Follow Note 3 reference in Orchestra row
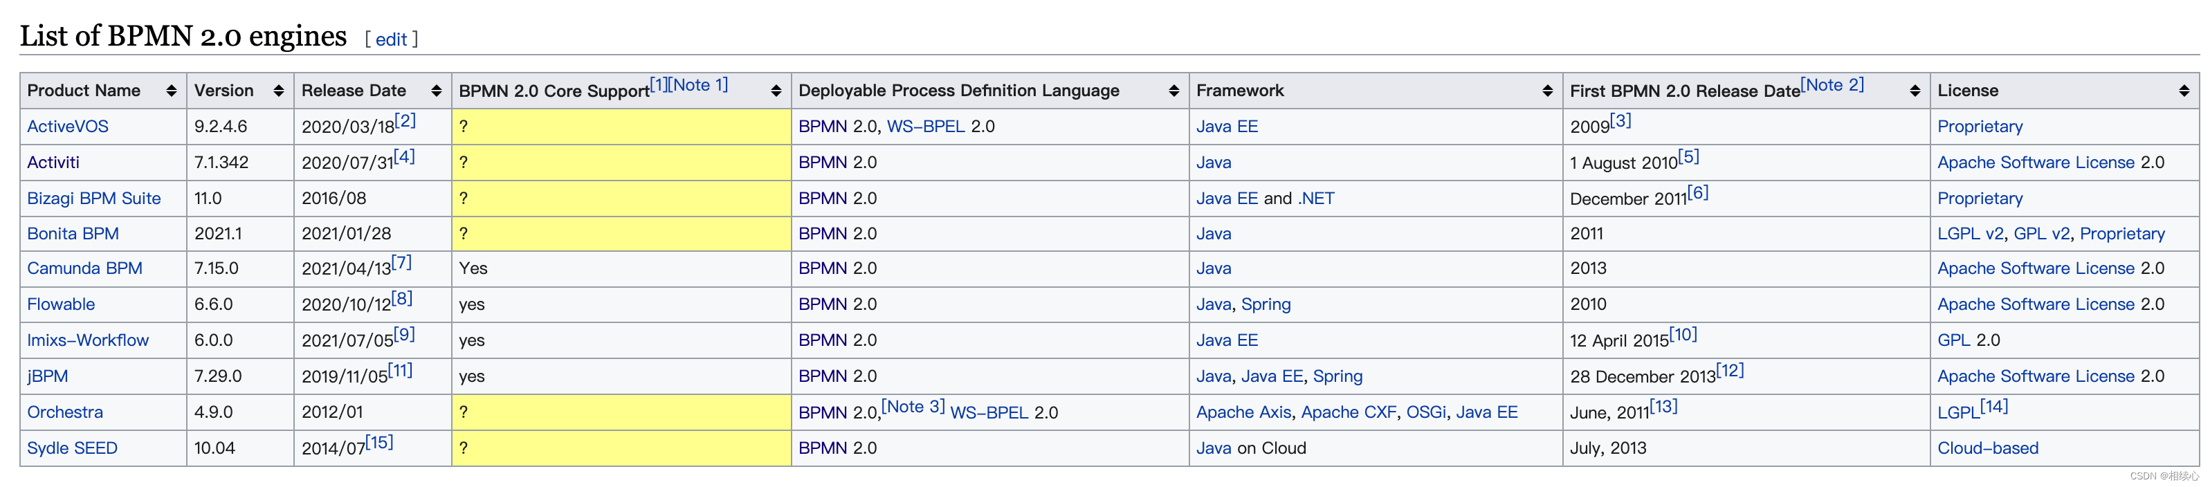Screen dimensions: 2210x487 913,406
